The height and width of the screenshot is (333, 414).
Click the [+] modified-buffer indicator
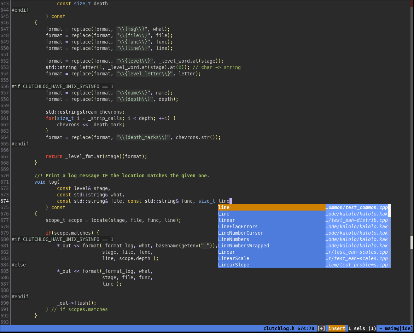(321, 328)
